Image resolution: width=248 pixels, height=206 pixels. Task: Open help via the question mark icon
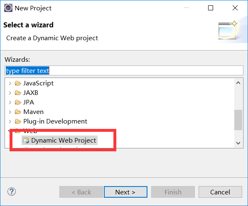point(12,191)
